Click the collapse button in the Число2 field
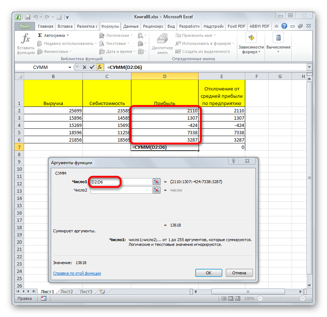Screen dimensions: 327x317 pos(156,190)
